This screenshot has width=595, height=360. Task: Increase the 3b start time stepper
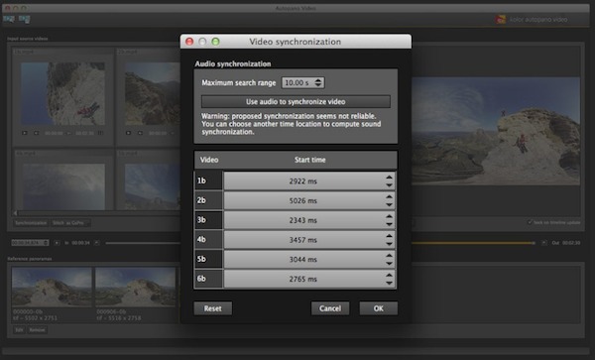coord(389,216)
